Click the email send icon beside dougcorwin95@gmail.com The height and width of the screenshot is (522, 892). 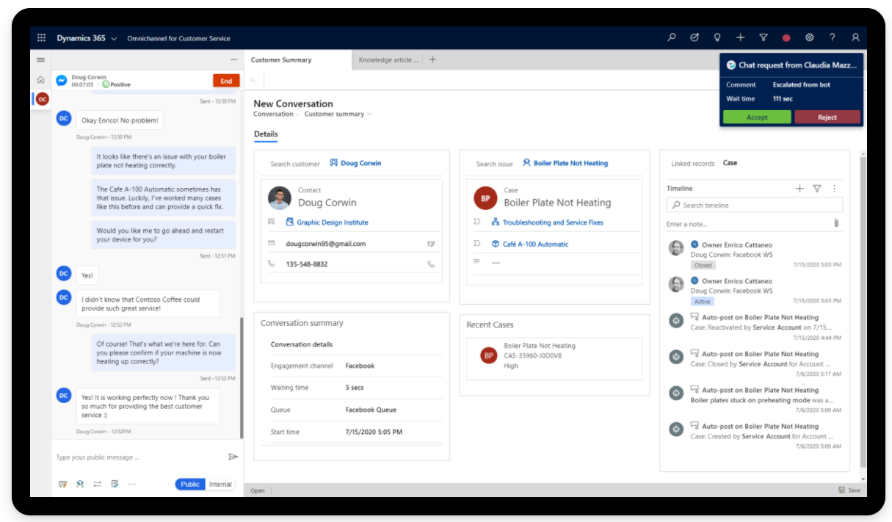(x=431, y=244)
